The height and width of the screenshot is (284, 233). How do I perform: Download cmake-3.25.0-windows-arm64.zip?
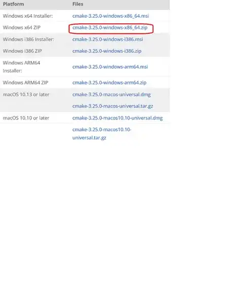tap(109, 83)
